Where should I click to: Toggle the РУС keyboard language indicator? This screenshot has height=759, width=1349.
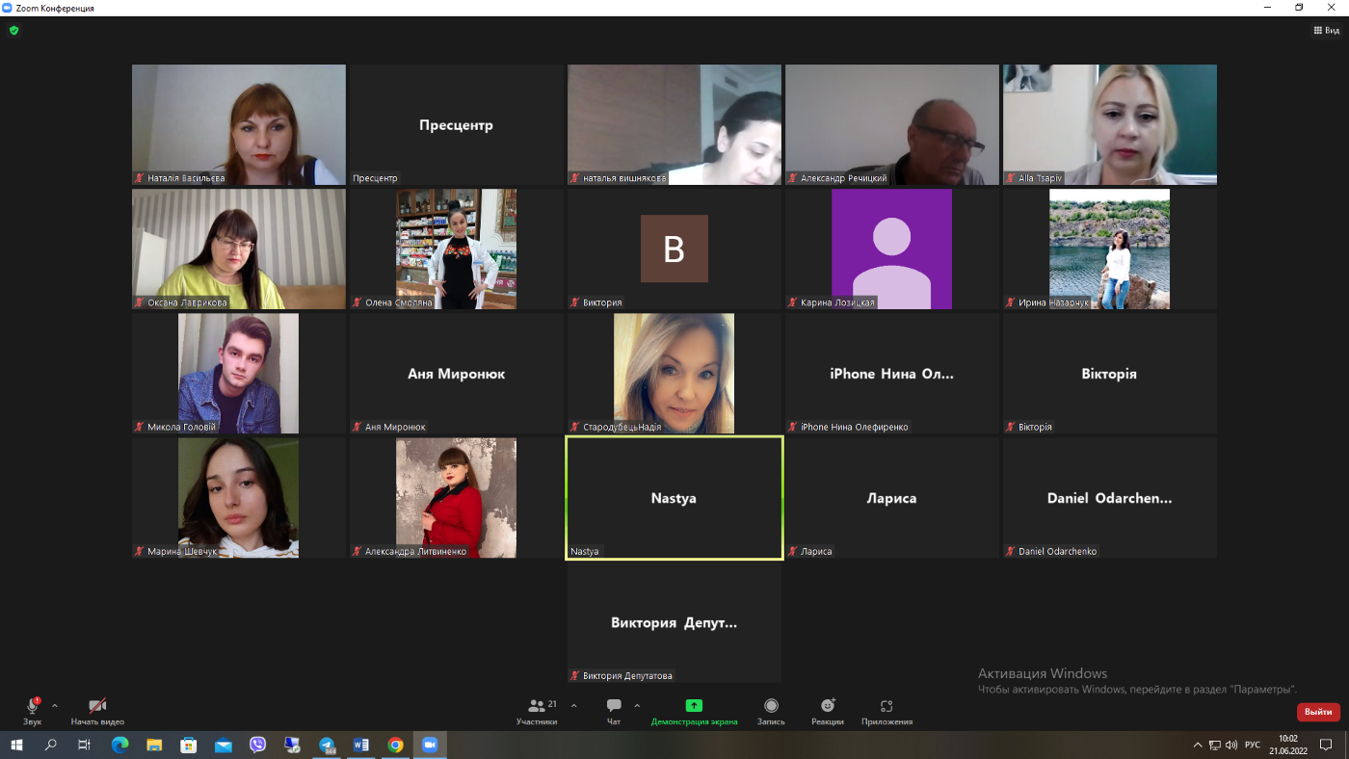pos(1253,745)
